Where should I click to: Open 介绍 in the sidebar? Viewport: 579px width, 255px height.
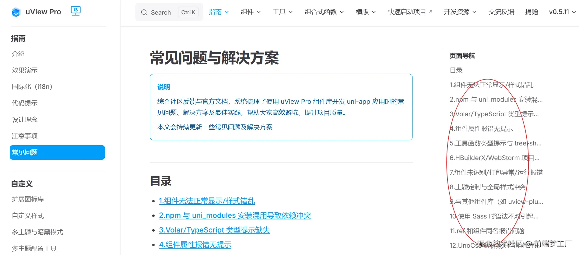coord(18,54)
